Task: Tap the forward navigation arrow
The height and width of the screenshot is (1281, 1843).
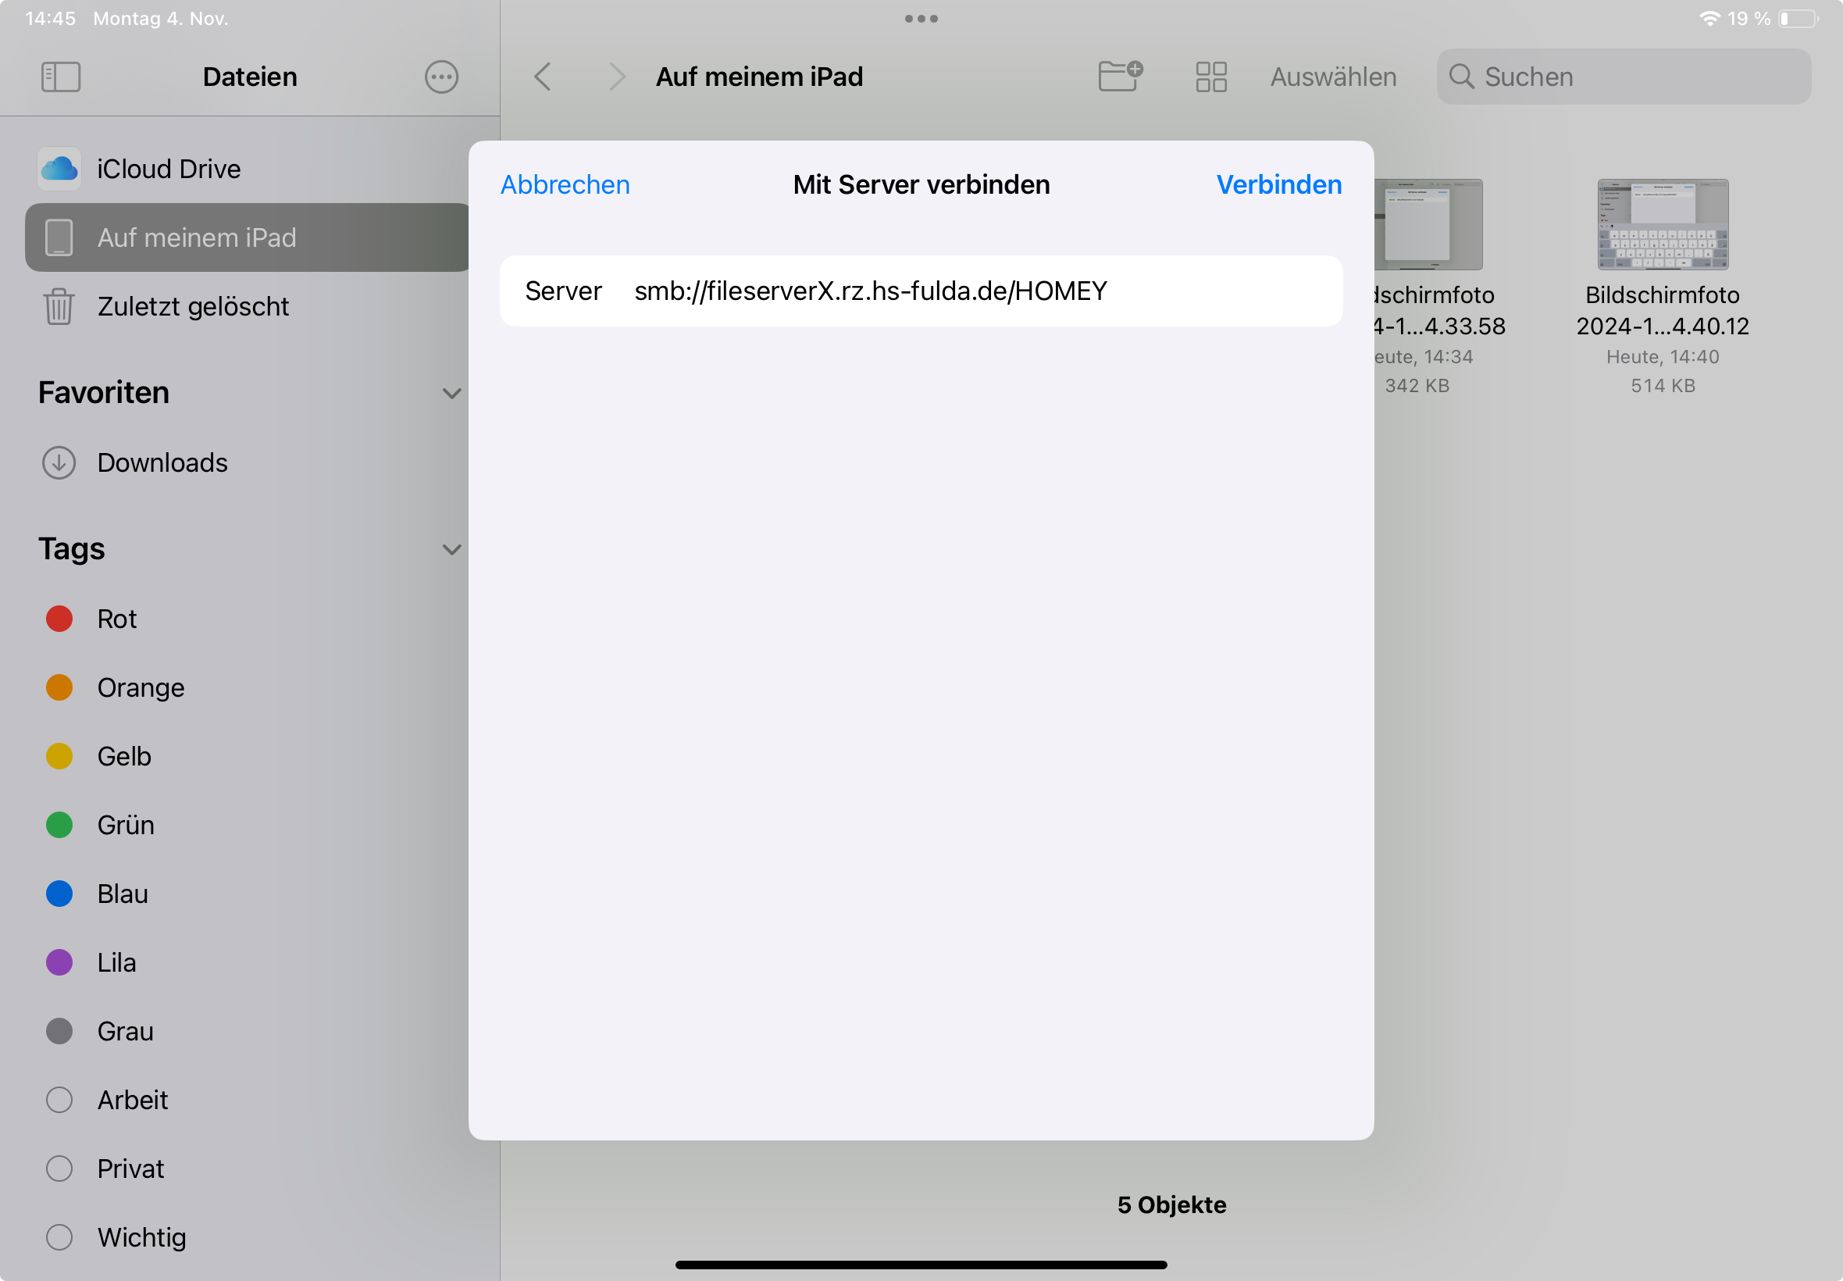Action: (616, 77)
